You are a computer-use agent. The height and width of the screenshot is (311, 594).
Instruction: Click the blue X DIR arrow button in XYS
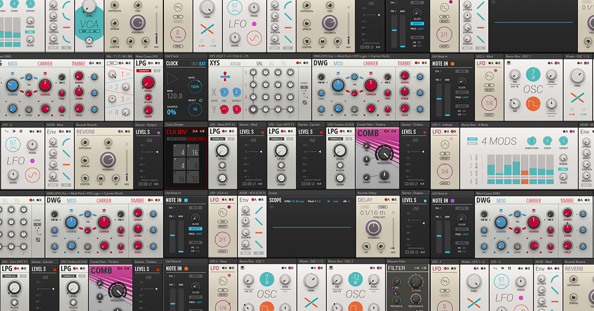[x=224, y=92]
